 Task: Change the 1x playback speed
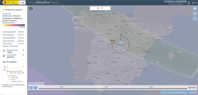click(35, 88)
